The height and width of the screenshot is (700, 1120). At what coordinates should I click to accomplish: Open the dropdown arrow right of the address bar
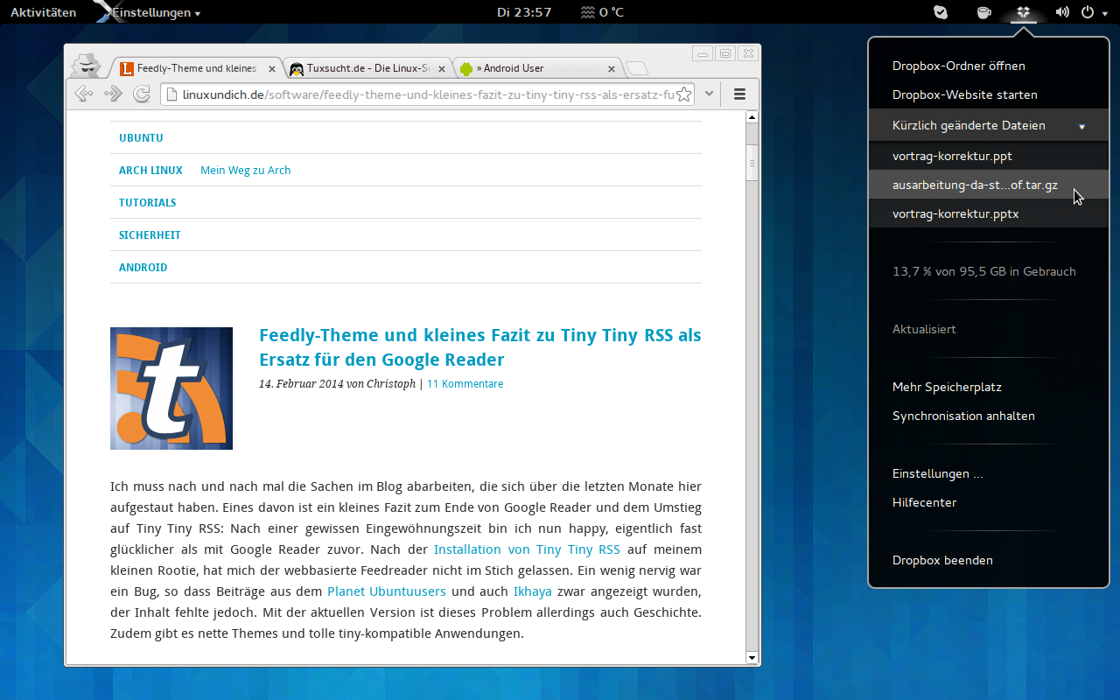[710, 94]
